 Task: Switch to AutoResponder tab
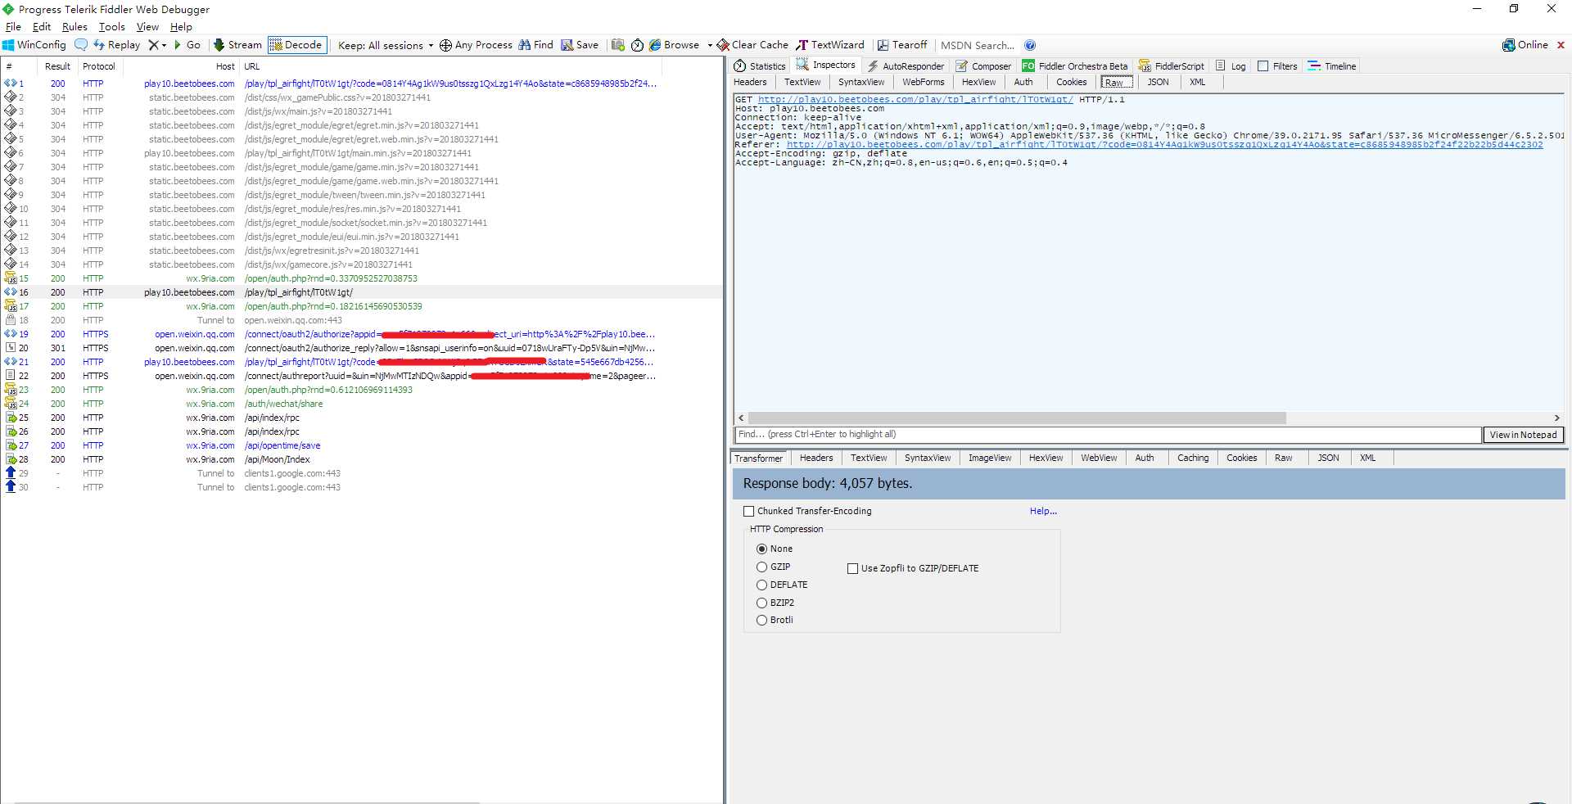[906, 65]
